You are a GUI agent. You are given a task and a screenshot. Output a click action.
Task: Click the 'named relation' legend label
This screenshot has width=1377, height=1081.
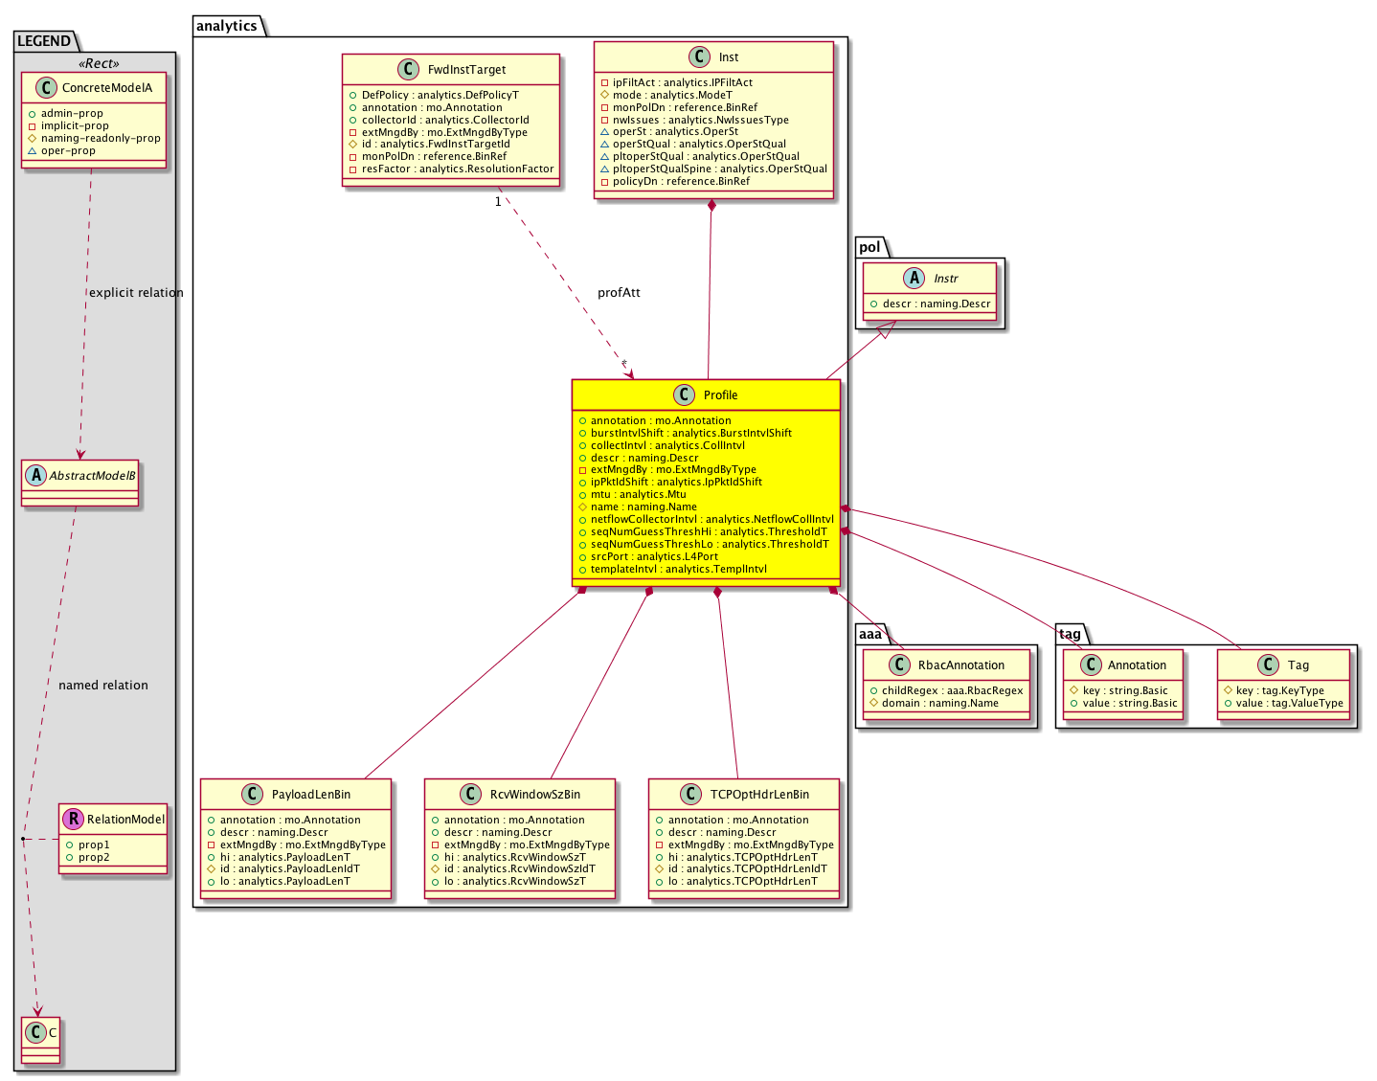click(x=103, y=686)
